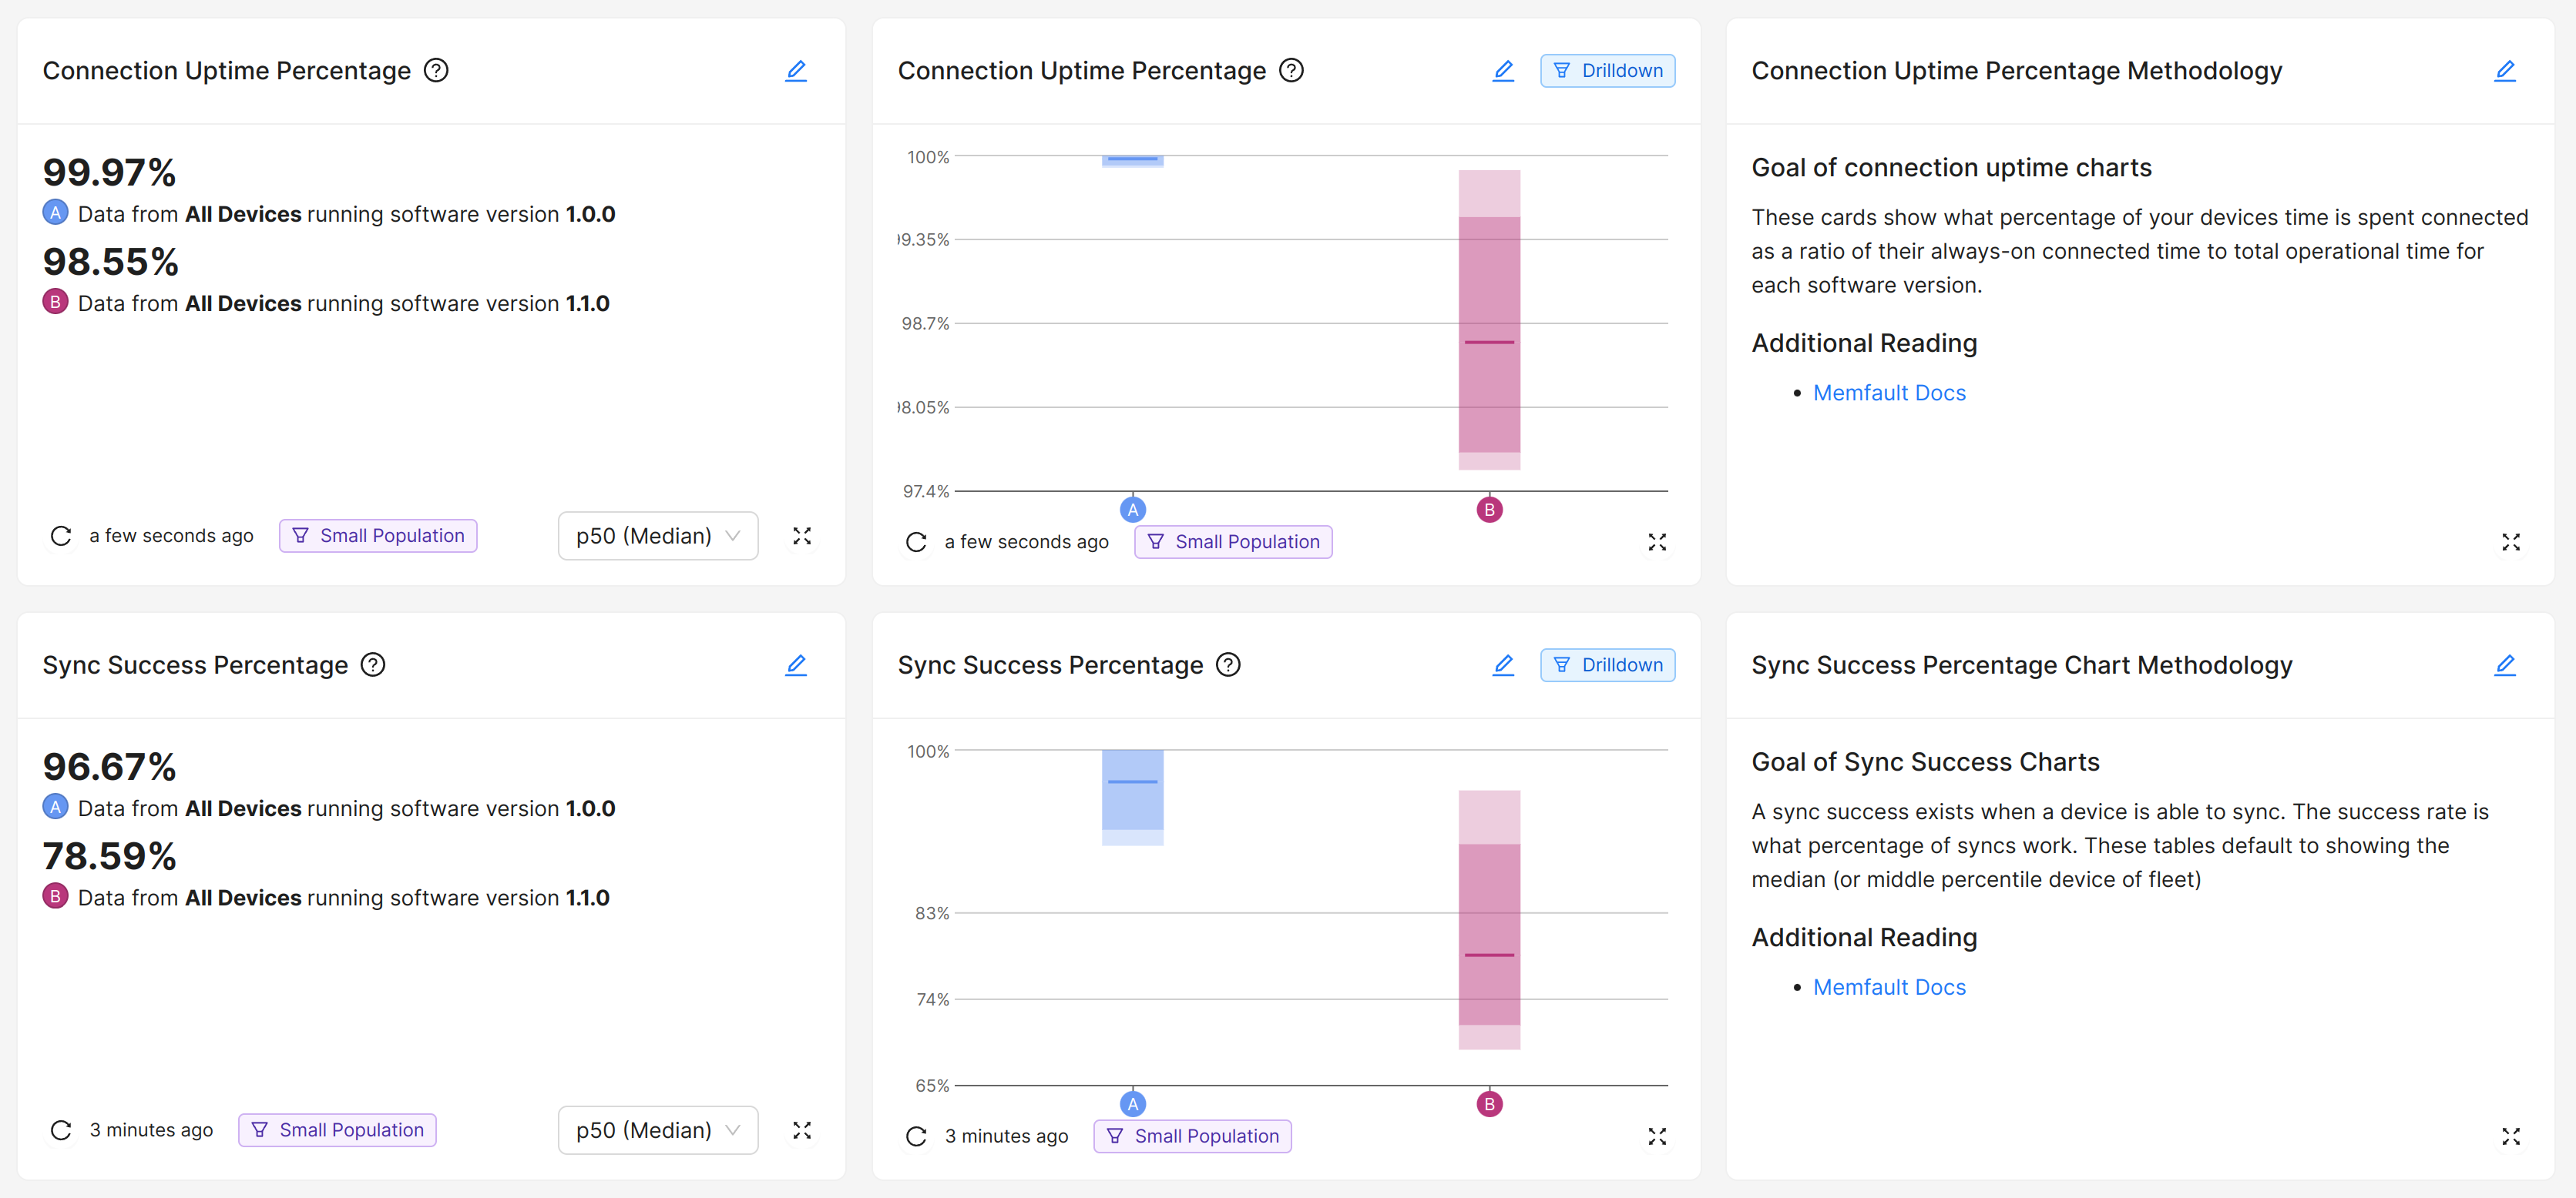Click Drilldown on Connection Uptime chart
This screenshot has width=2576, height=1198.
[x=1607, y=71]
